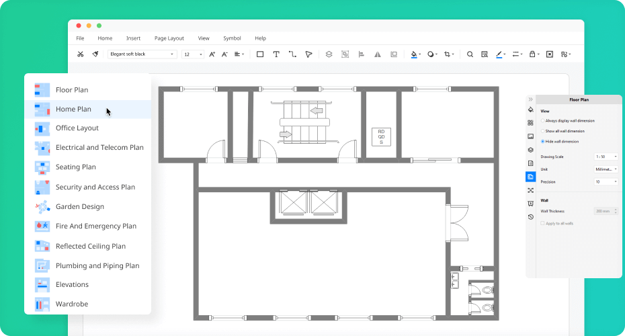Open the Symbol menu

[232, 38]
